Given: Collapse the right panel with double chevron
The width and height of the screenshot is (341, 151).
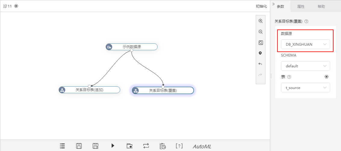Looking at the screenshot, I should 273,4.
